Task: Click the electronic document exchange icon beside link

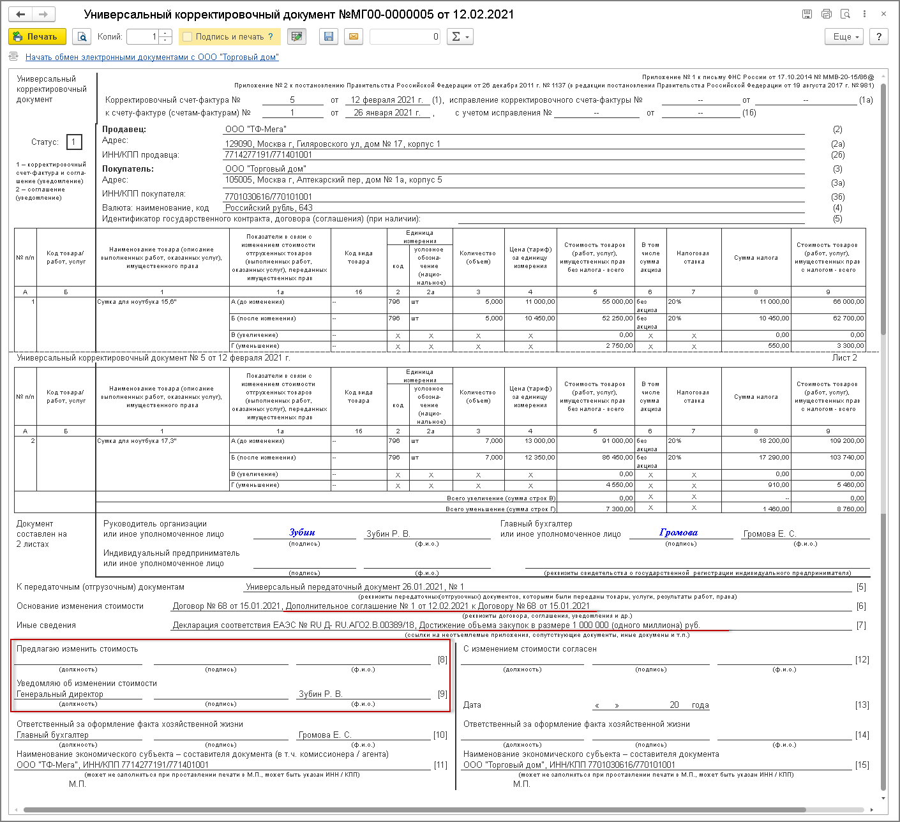Action: point(14,57)
